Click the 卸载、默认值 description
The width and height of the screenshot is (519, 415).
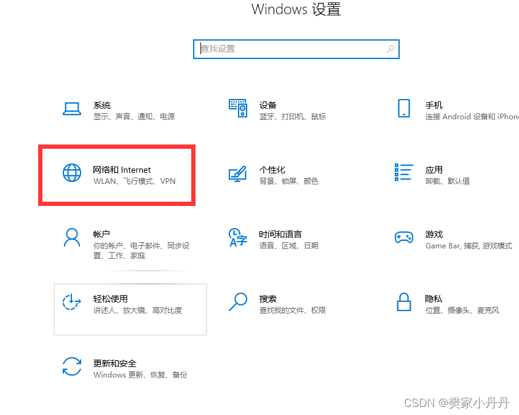pyautogui.click(x=448, y=181)
